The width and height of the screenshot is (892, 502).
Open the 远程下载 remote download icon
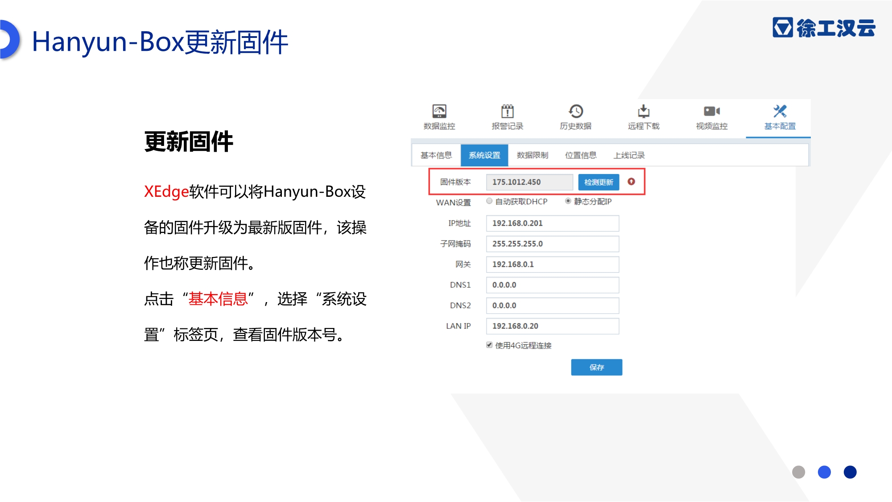click(644, 117)
